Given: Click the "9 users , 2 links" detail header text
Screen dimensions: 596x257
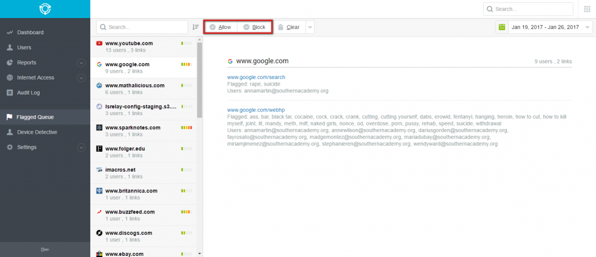Looking at the screenshot, I should [x=553, y=62].
